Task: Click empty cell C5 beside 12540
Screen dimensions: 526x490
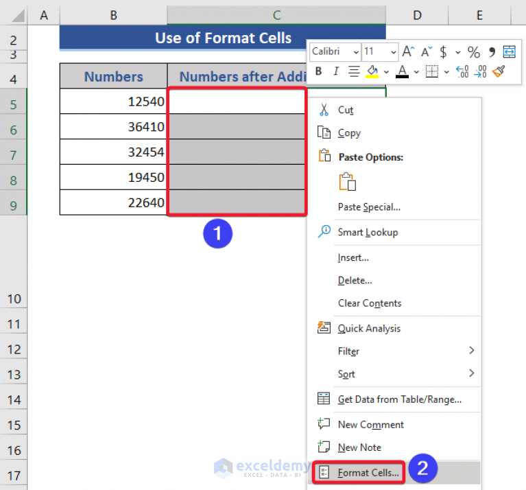Action: click(x=237, y=102)
